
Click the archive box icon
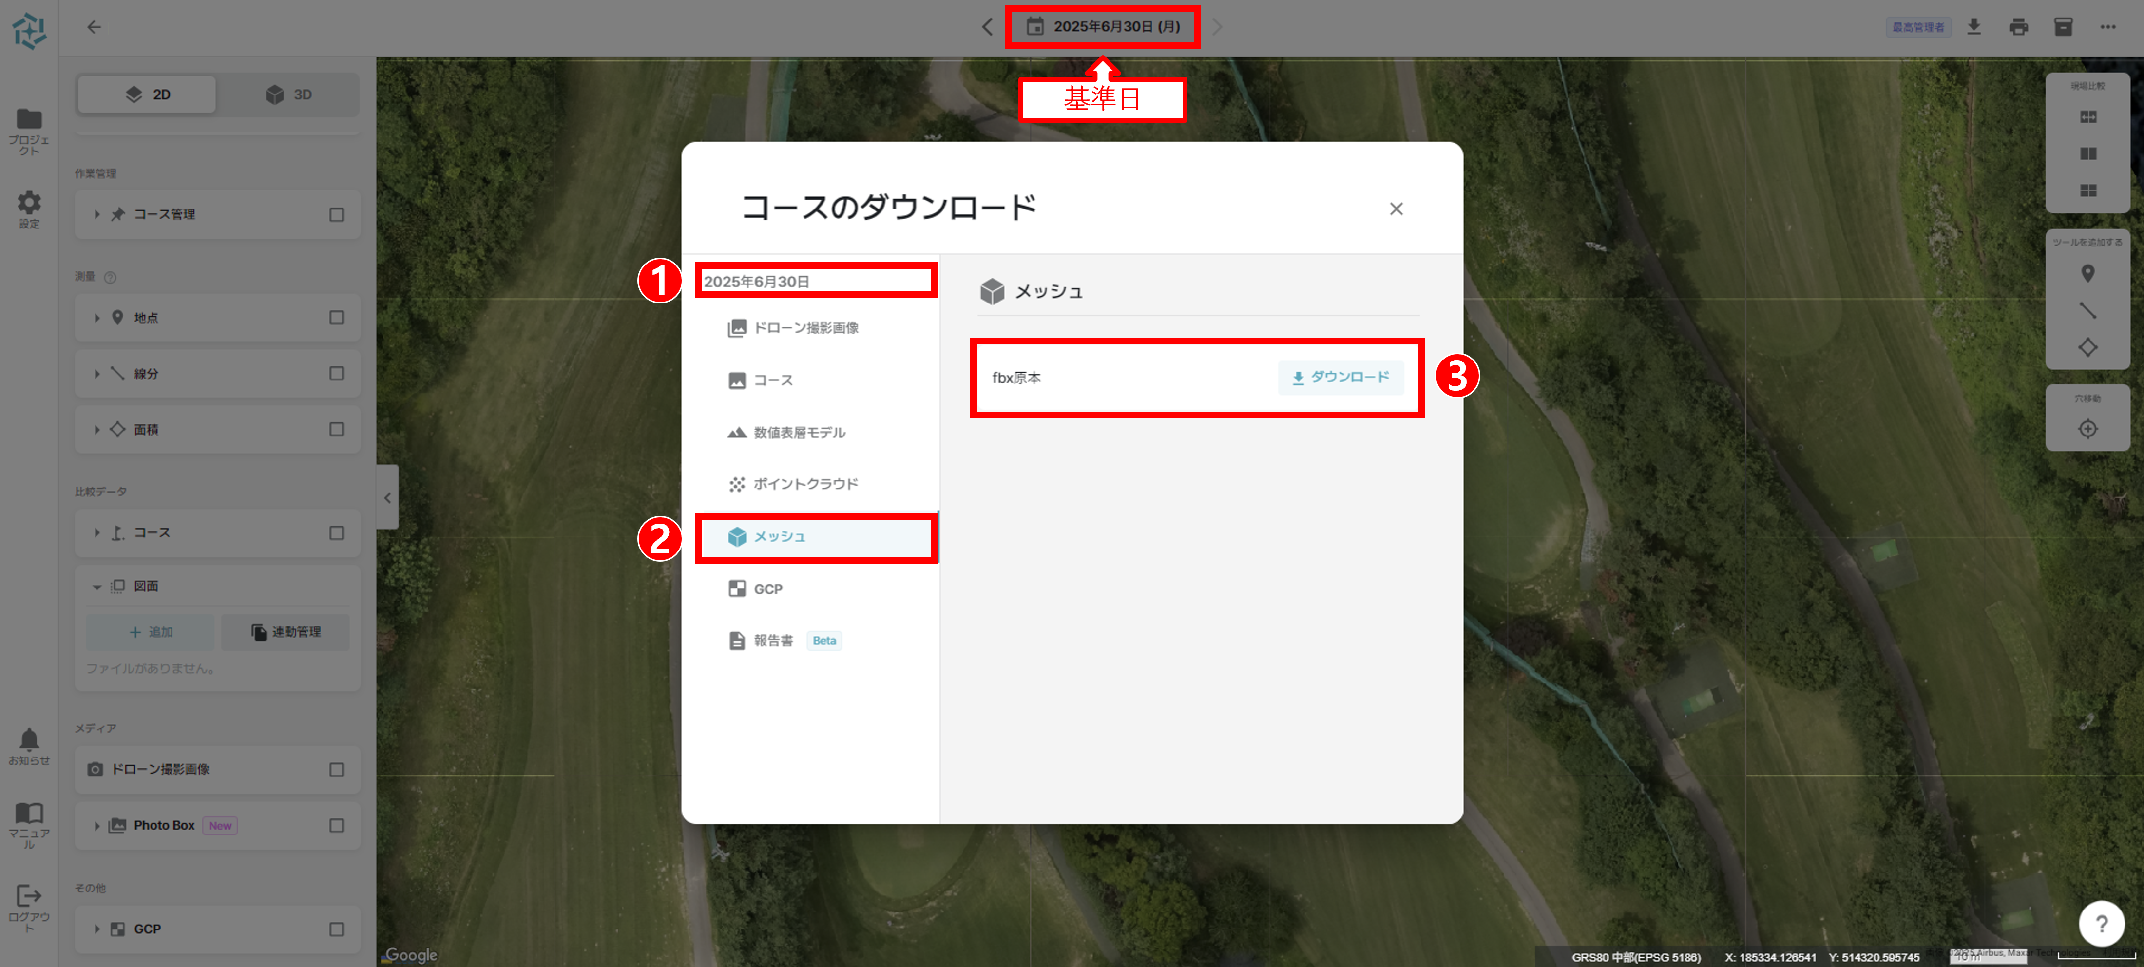[x=2063, y=27]
